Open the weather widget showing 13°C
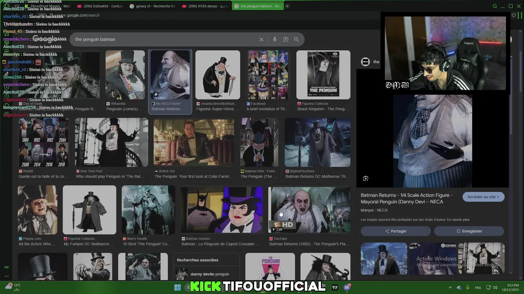The image size is (524, 294). [x=12, y=287]
